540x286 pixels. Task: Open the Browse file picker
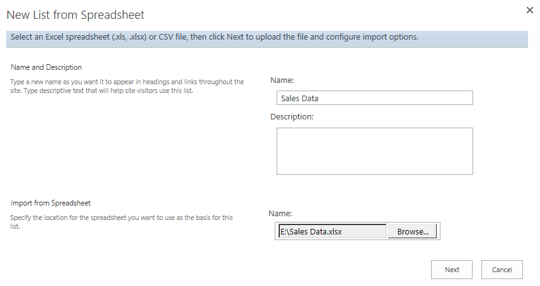coord(412,231)
